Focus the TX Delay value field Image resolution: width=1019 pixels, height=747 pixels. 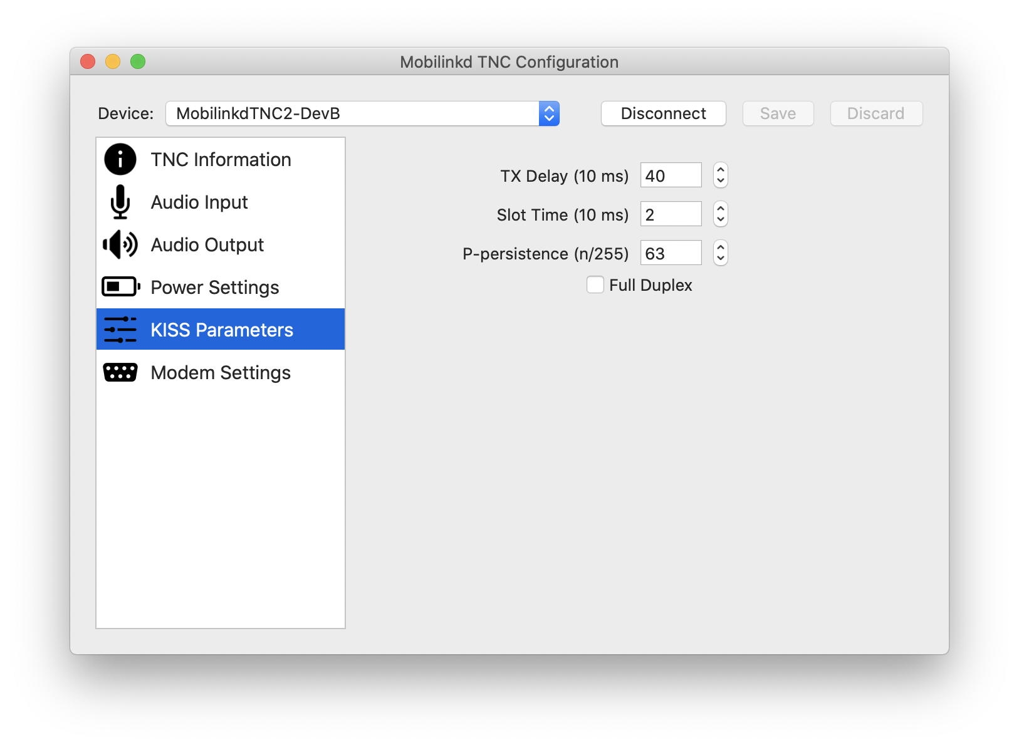tap(671, 175)
